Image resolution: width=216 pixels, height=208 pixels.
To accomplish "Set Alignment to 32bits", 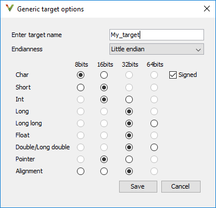I will (129, 172).
